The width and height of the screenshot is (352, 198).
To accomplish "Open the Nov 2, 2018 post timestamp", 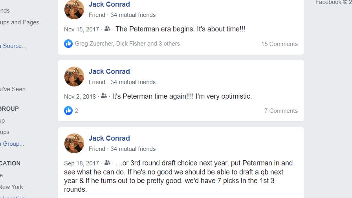I will pos(80,97).
